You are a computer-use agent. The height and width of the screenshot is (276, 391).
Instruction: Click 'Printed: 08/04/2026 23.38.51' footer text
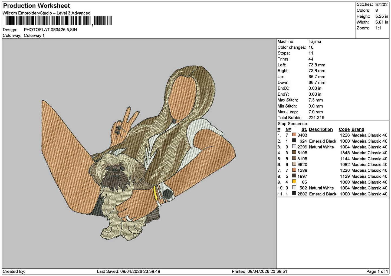[259, 271]
